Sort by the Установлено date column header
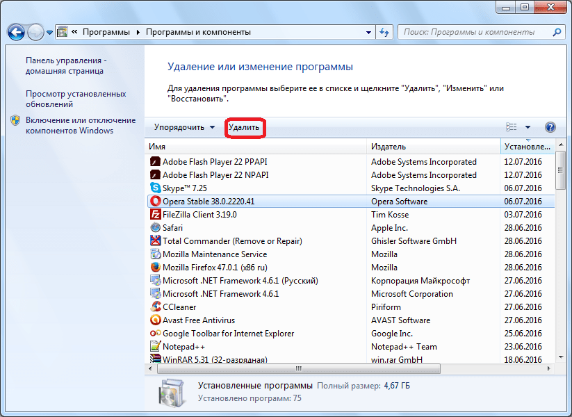 tap(528, 146)
